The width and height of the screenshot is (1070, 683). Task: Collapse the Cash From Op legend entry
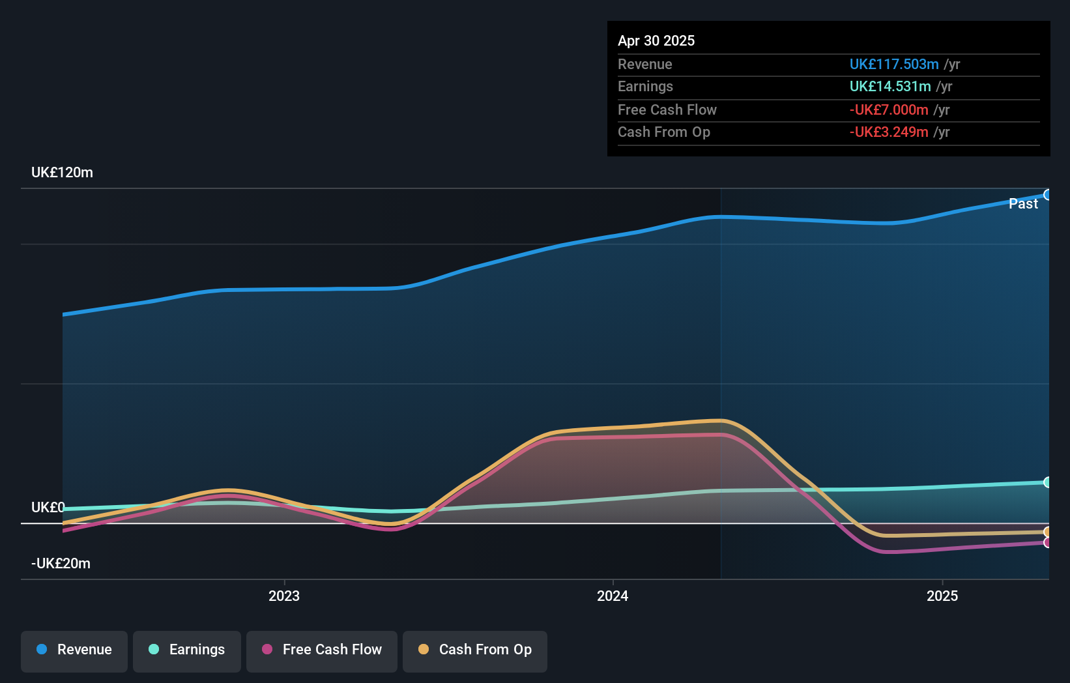[474, 650]
